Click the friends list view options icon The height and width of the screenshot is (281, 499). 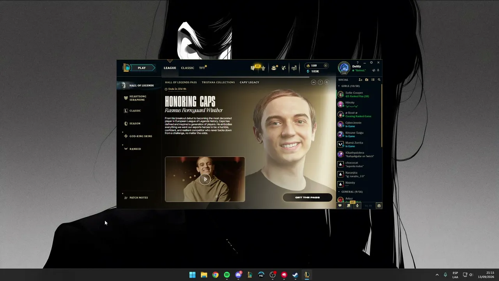[x=373, y=80]
